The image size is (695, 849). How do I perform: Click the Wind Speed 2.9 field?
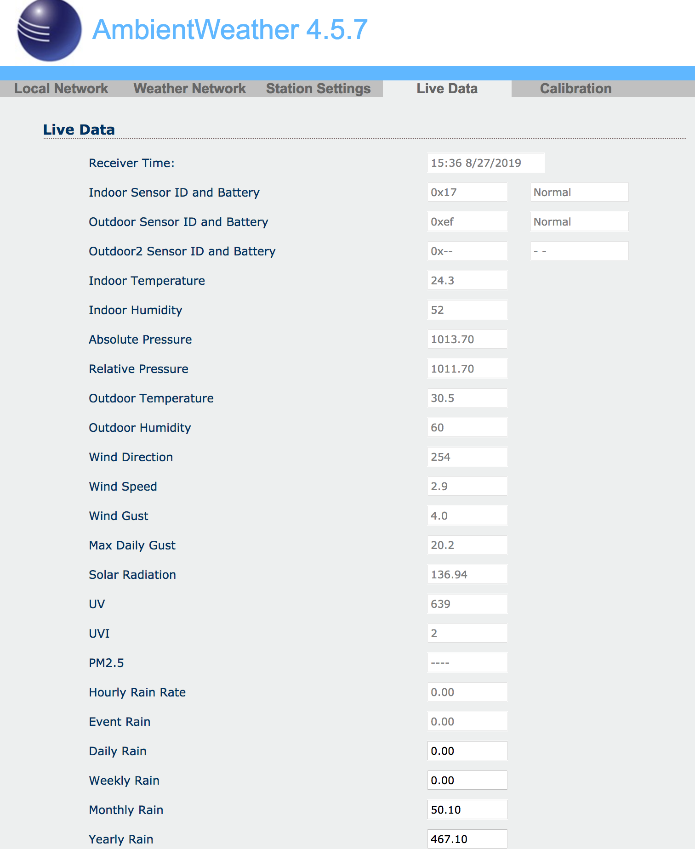(467, 486)
